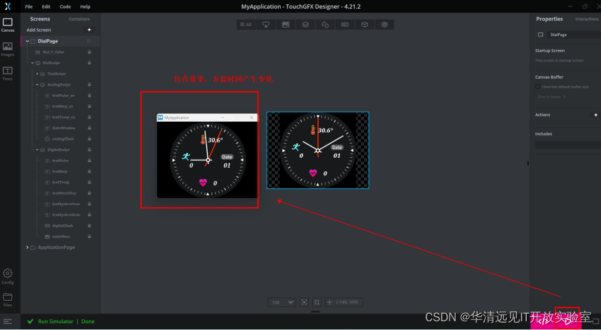Click the Includes input field
This screenshot has width=601, height=330.
click(x=568, y=145)
